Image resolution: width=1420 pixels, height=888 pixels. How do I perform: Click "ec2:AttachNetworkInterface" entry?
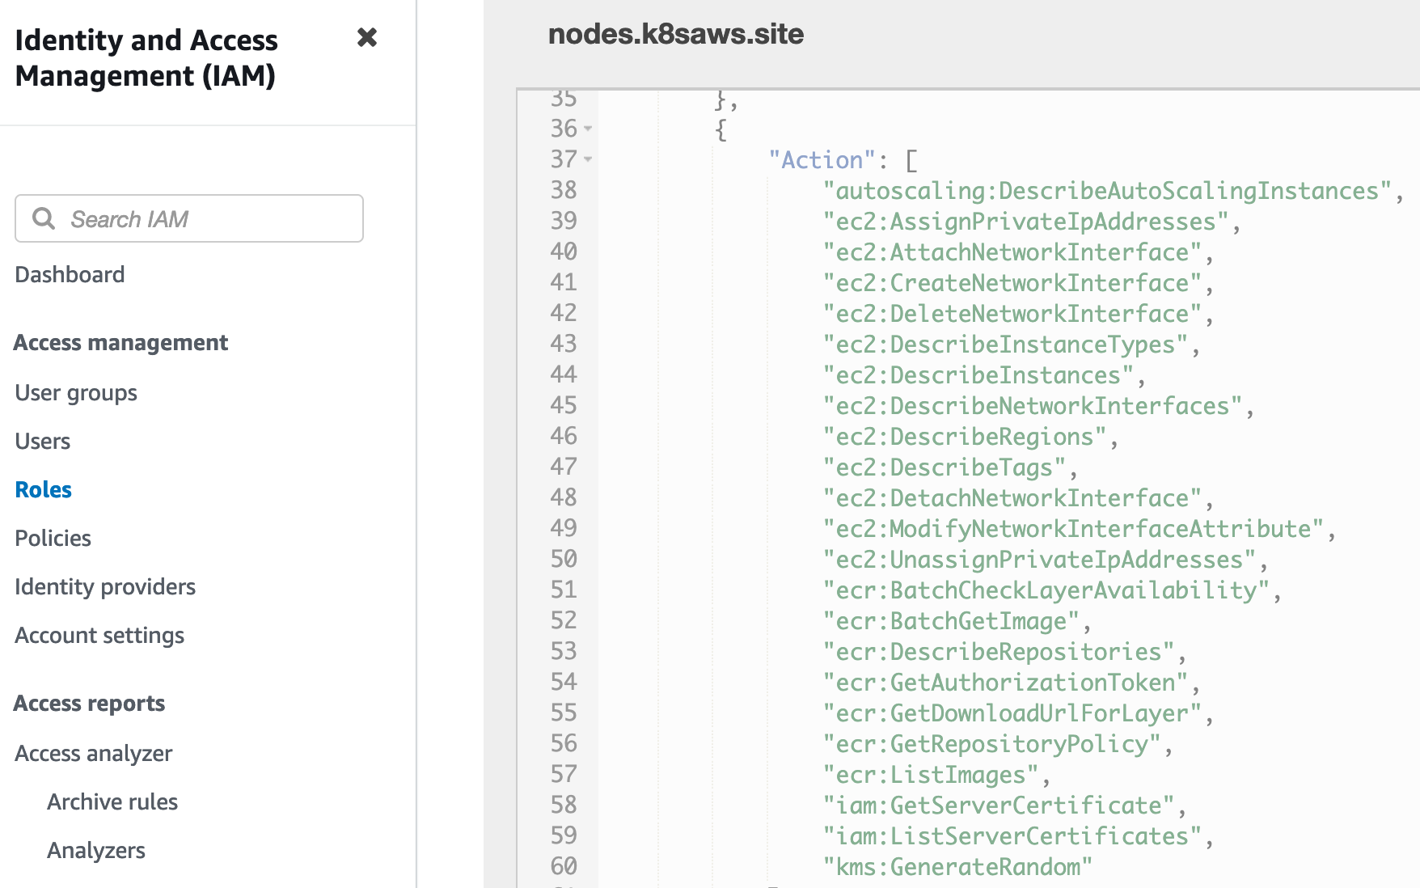[1012, 252]
